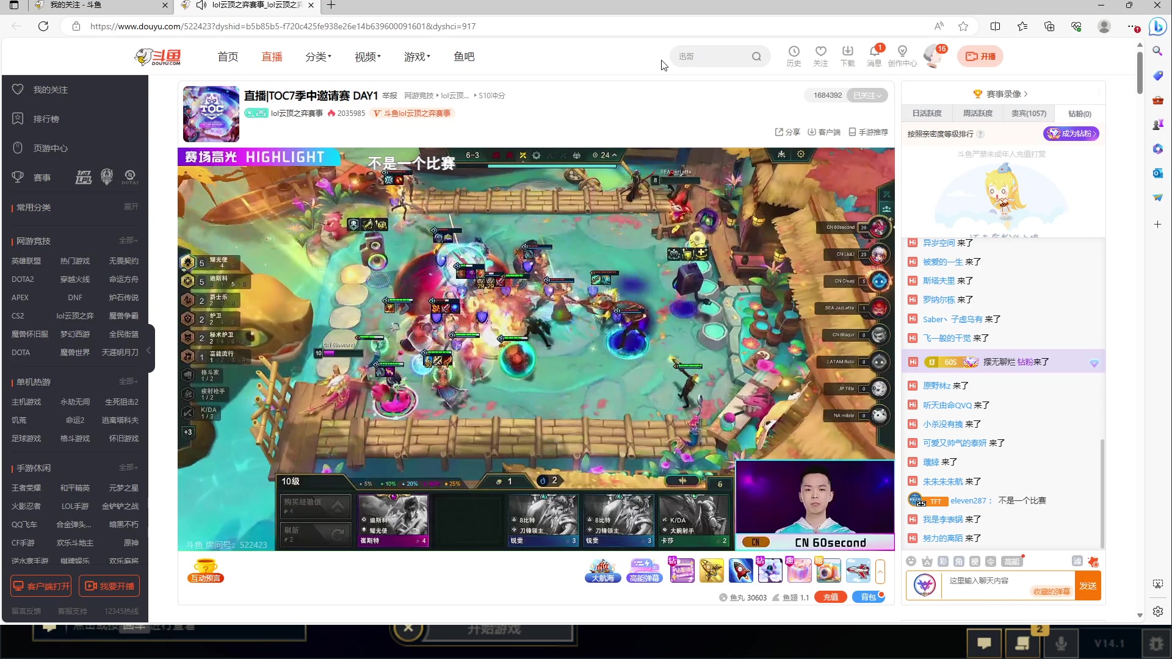Open 赛事录像 link
1172x659 pixels.
click(1001, 94)
